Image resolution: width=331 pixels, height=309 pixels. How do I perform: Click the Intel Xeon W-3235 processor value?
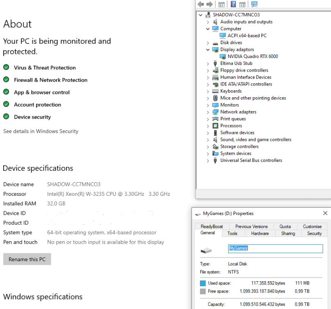[109, 194]
